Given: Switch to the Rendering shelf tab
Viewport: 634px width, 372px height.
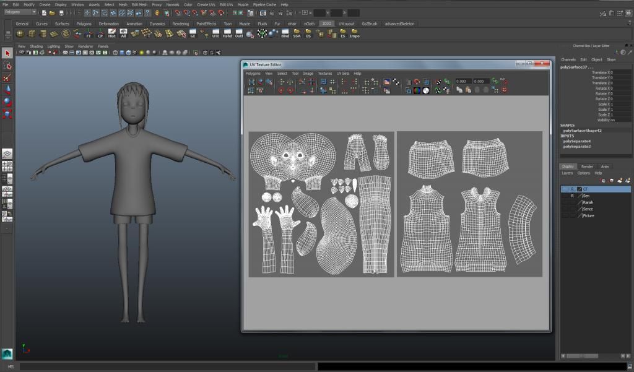Looking at the screenshot, I should coord(180,24).
